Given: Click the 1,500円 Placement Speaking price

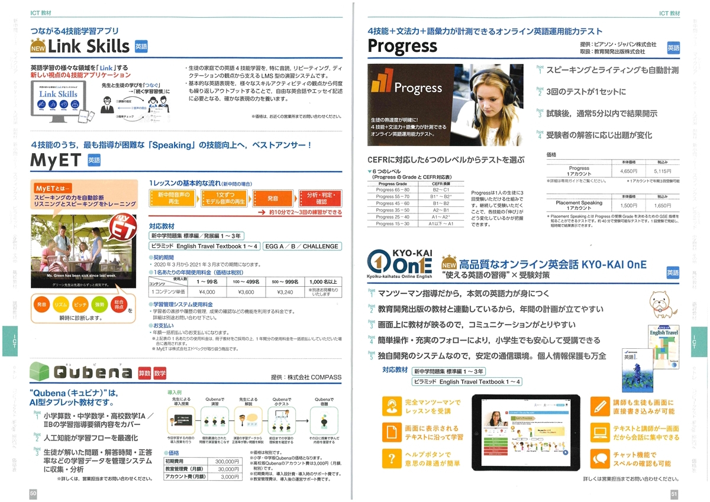Looking at the screenshot, I should coord(628,205).
